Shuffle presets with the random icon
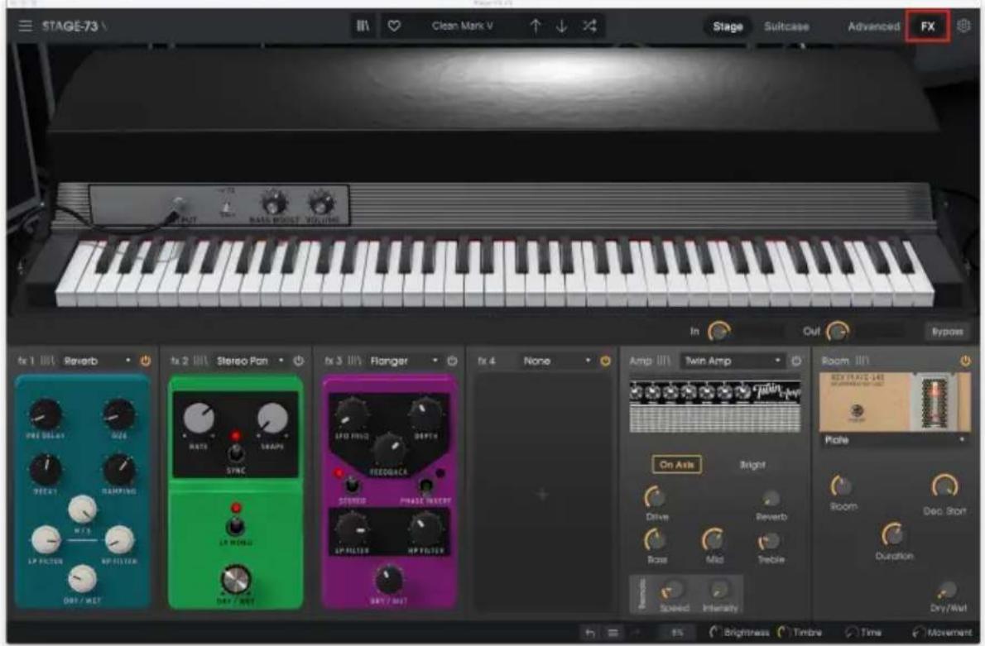This screenshot has height=646, width=985. pos(589,26)
